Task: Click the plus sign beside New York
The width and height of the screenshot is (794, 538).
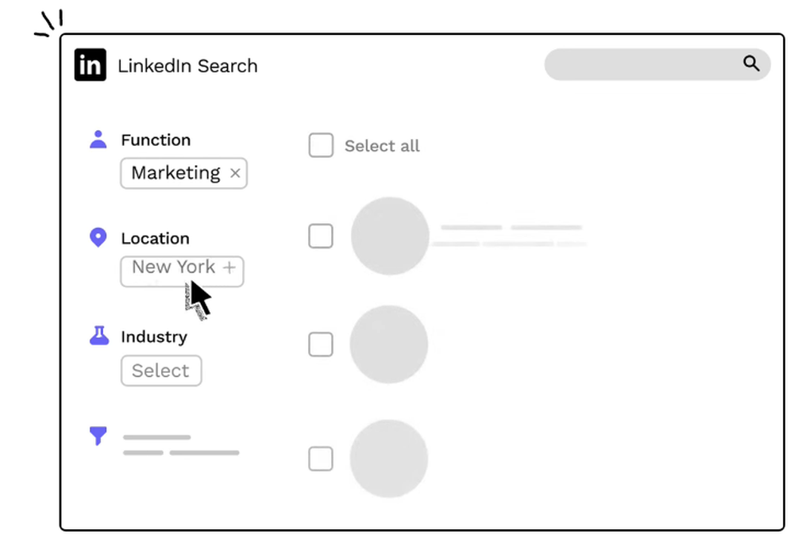Action: 229,268
